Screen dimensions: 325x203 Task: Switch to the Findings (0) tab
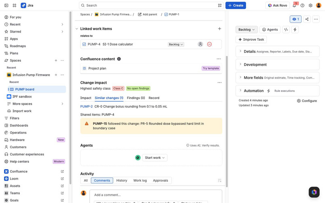(x=136, y=98)
